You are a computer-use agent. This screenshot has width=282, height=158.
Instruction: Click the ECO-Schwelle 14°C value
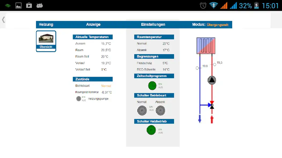(166, 69)
